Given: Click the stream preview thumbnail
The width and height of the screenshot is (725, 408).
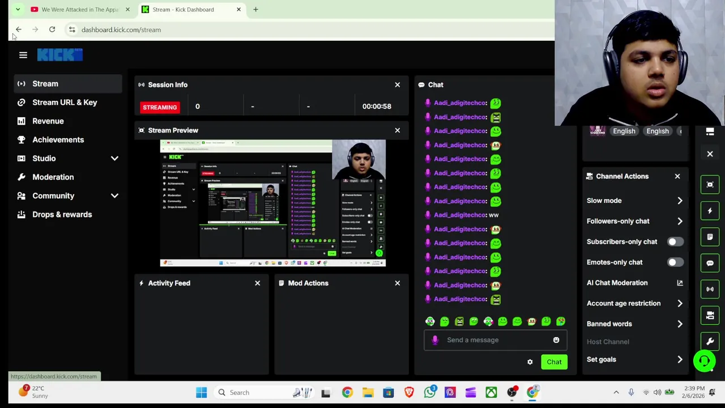Looking at the screenshot, I should pyautogui.click(x=272, y=203).
